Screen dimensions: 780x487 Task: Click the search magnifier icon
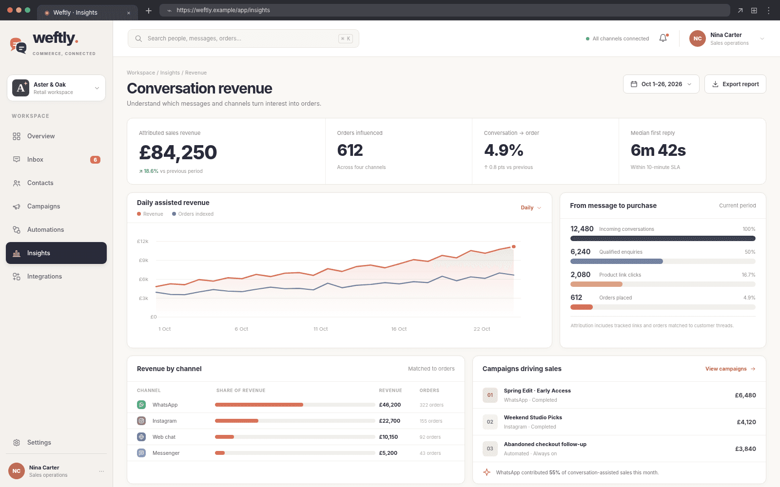pyautogui.click(x=138, y=38)
